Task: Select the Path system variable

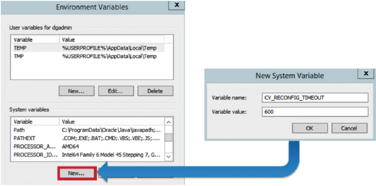Action: (x=88, y=130)
